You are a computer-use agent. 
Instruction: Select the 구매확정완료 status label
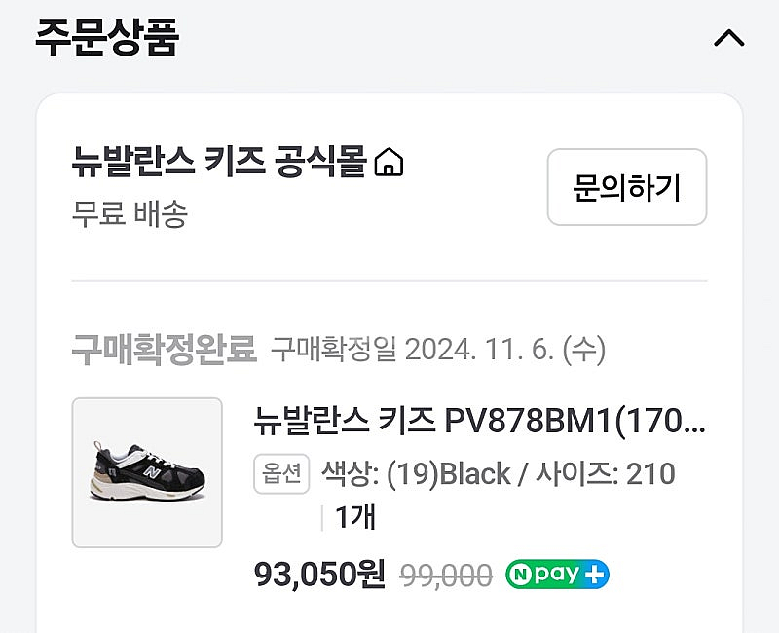click(164, 348)
